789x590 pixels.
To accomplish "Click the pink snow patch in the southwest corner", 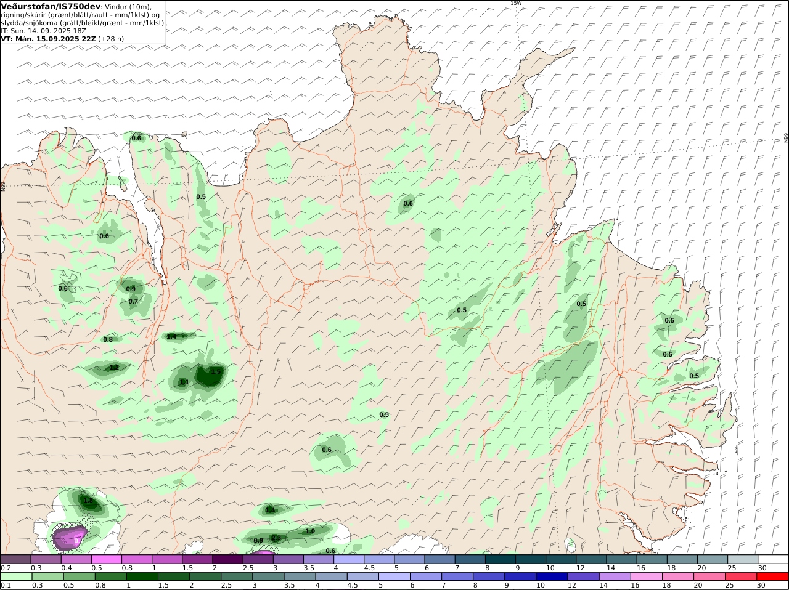I will pos(69,537).
